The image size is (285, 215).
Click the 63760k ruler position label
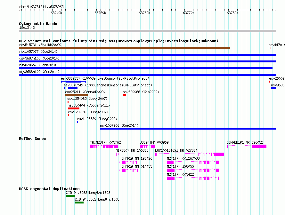(x=144, y=13)
